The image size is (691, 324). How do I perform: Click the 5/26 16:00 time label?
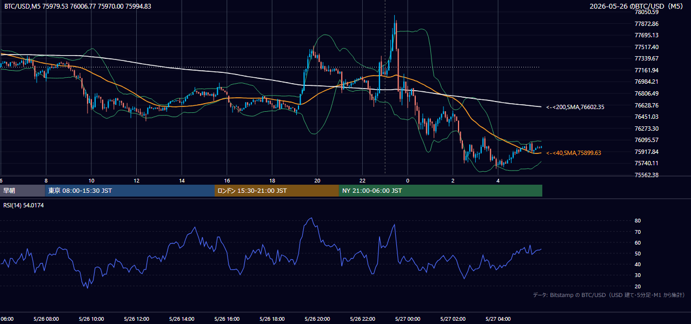227,319
